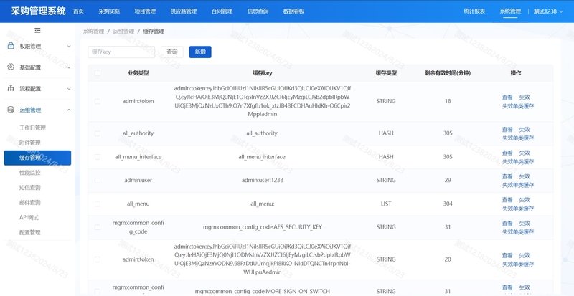Image resolution: width=574 pixels, height=296 pixels.
Task: Click the 业务类型 column header
Action: pyautogui.click(x=138, y=73)
